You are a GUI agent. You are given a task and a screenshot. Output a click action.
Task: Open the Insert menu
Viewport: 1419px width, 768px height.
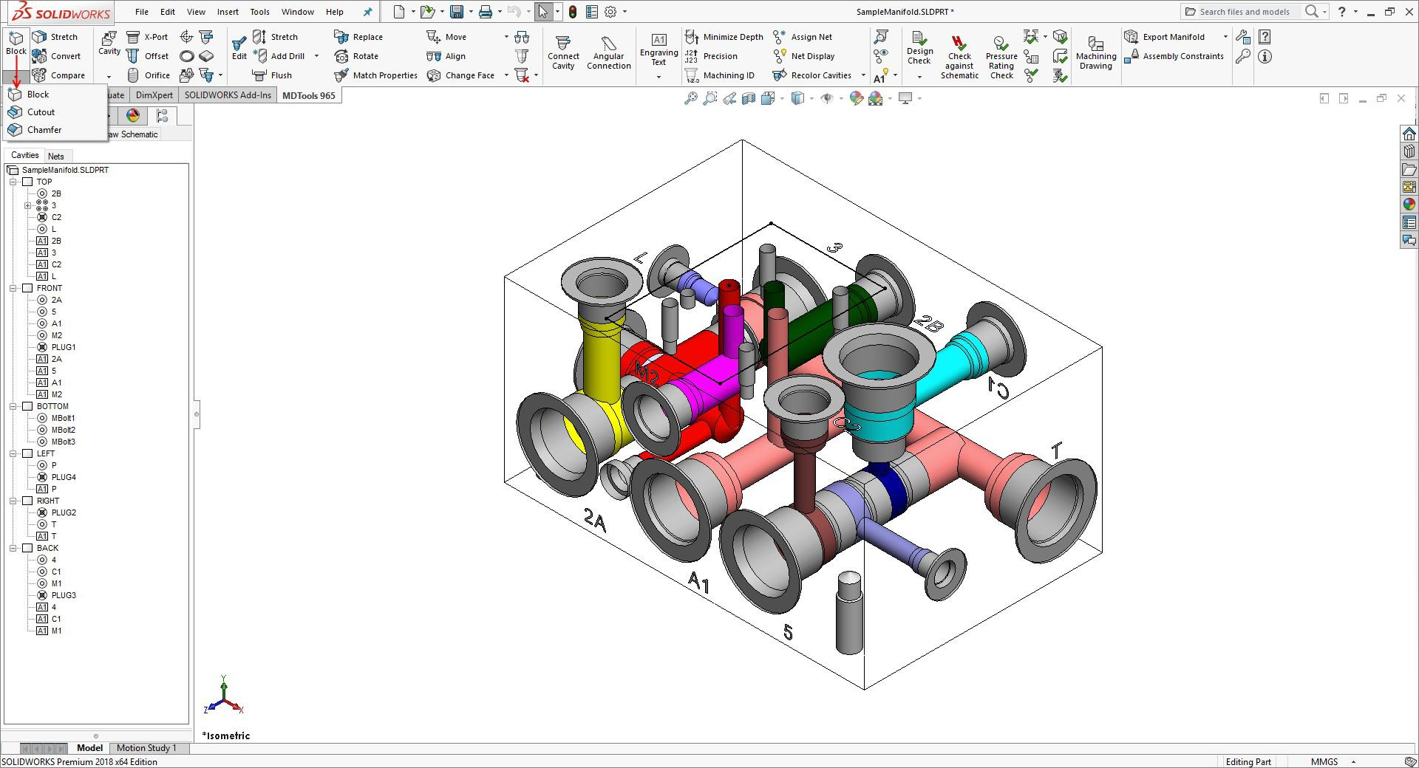228,12
